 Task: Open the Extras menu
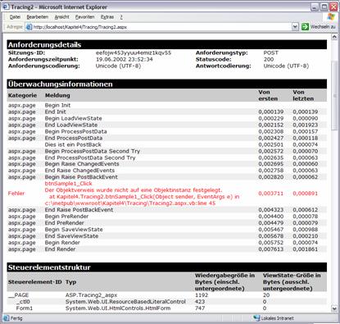[107, 17]
